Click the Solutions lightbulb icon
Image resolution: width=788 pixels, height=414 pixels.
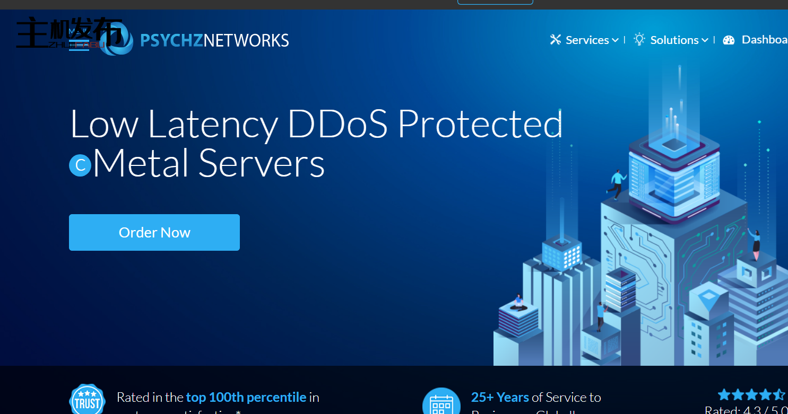coord(639,39)
